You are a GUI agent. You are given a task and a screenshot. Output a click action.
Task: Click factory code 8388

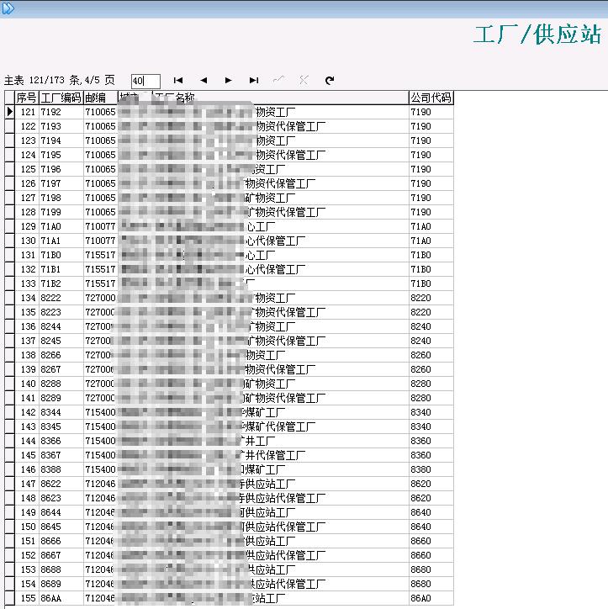[50, 469]
